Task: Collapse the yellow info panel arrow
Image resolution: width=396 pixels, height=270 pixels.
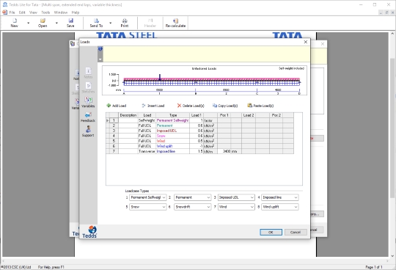Action: (x=100, y=59)
